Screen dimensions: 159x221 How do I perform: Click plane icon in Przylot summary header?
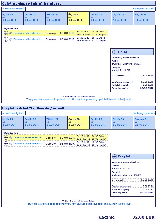click(115, 156)
